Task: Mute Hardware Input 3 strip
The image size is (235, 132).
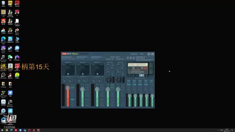Action: pos(102,105)
